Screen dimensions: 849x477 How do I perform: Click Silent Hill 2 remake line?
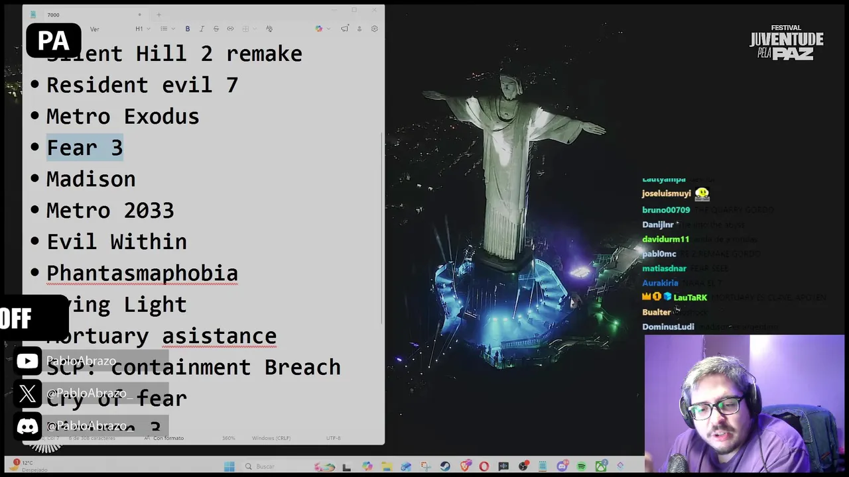pyautogui.click(x=174, y=54)
